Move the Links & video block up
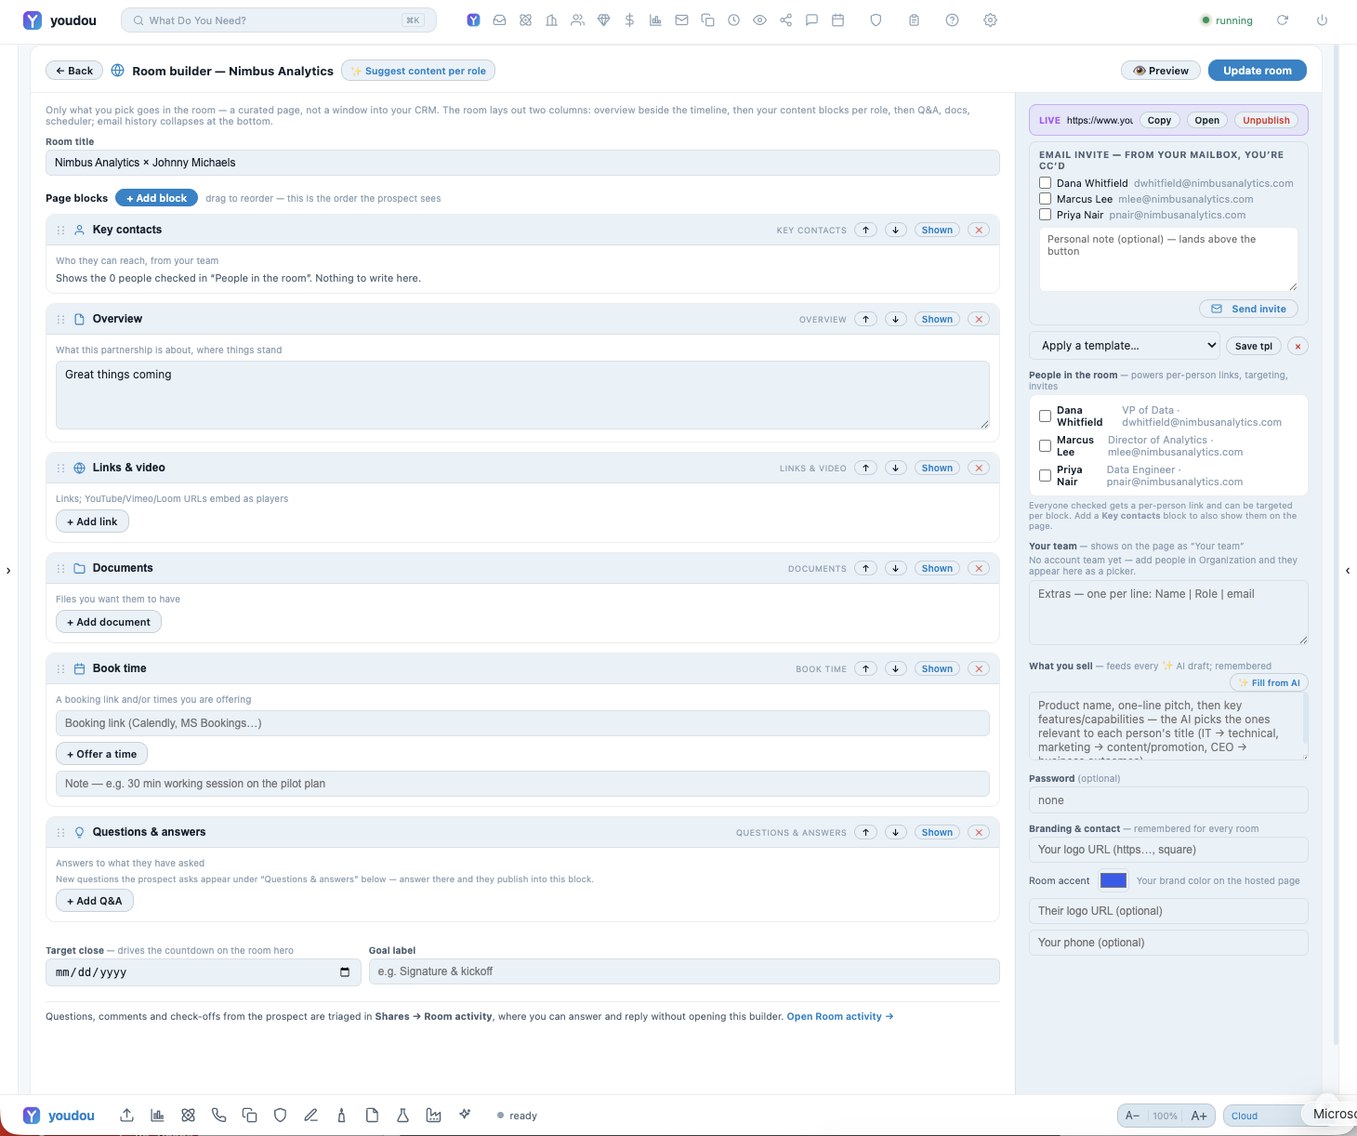The image size is (1357, 1136). coord(866,468)
